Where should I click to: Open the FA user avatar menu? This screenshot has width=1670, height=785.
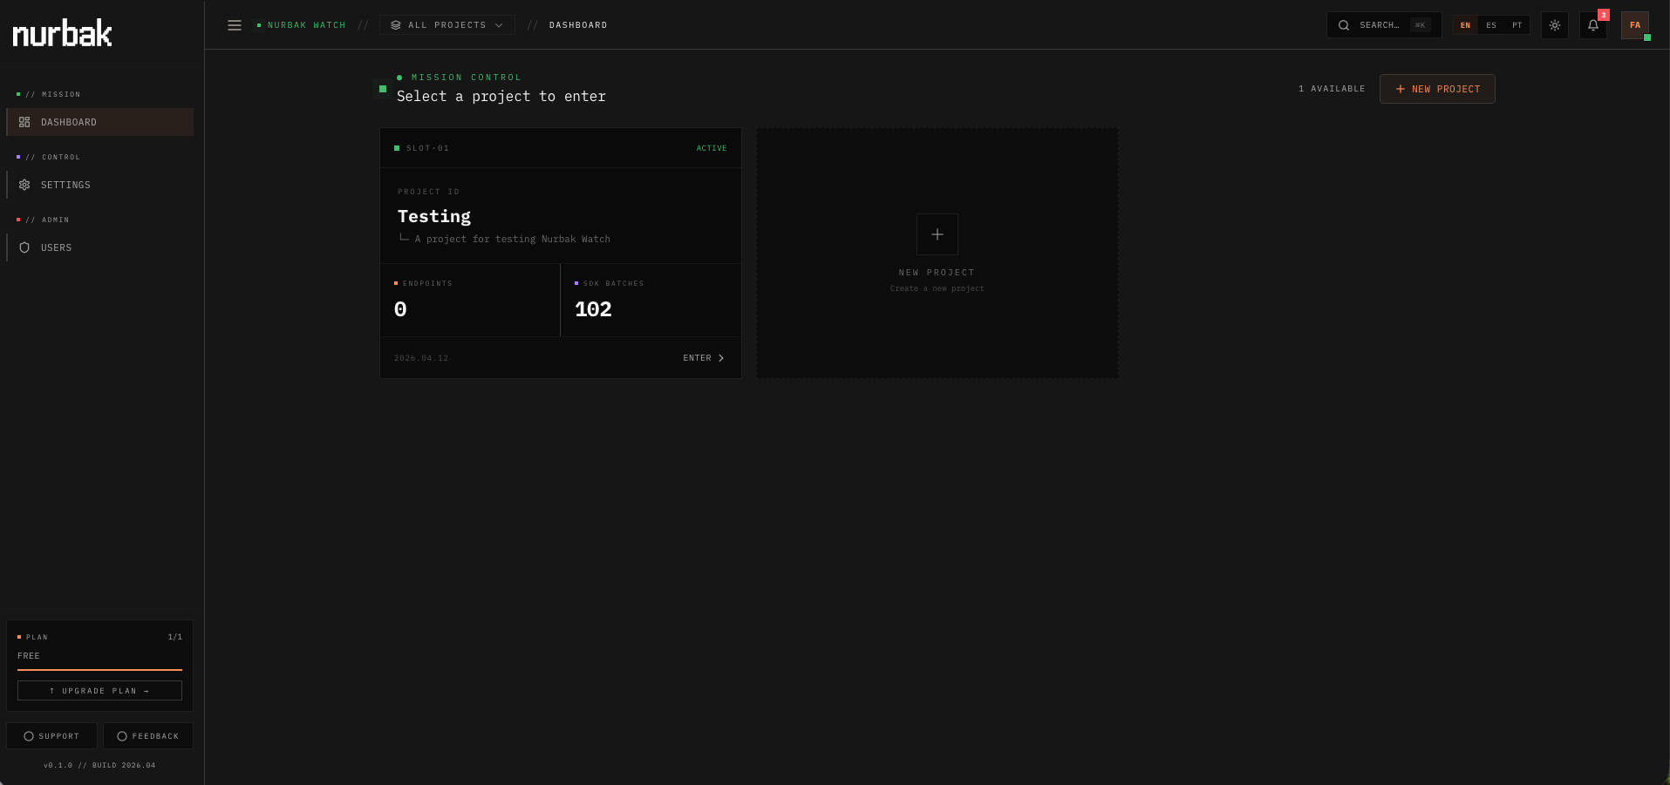tap(1635, 25)
